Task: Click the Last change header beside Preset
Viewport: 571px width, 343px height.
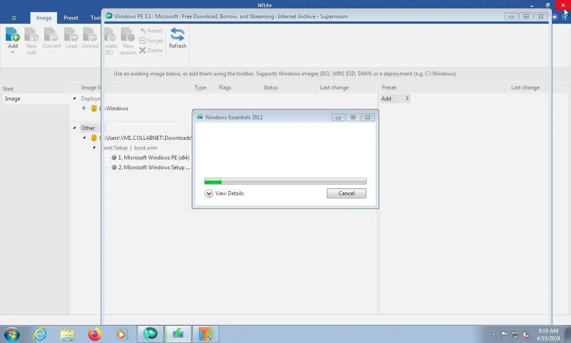Action: pos(525,88)
